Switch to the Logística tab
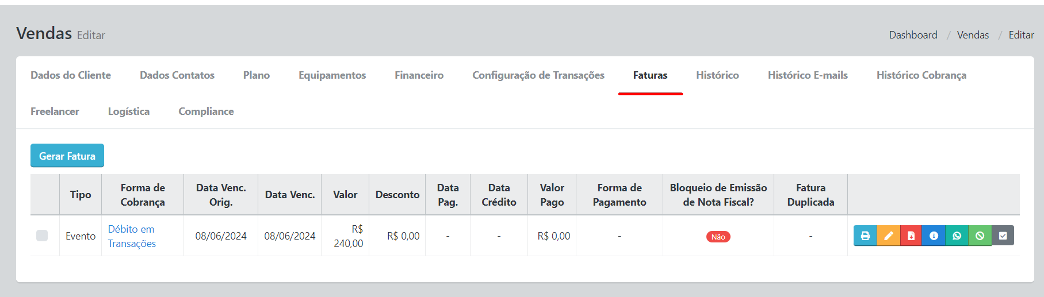Screen dimensions: 1044x297 click(129, 111)
